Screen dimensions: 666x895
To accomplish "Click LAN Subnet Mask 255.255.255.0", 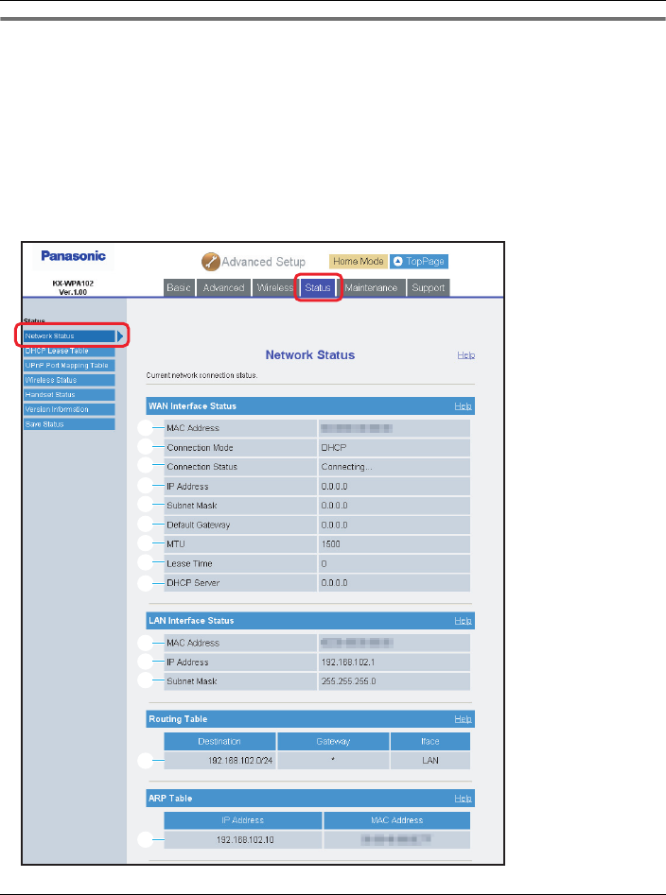I will point(348,681).
